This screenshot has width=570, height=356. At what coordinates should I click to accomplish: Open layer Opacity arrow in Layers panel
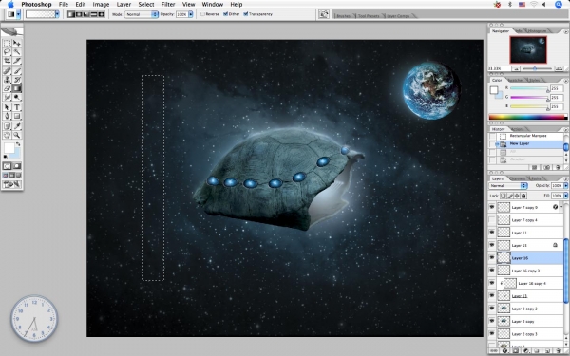tap(565, 186)
